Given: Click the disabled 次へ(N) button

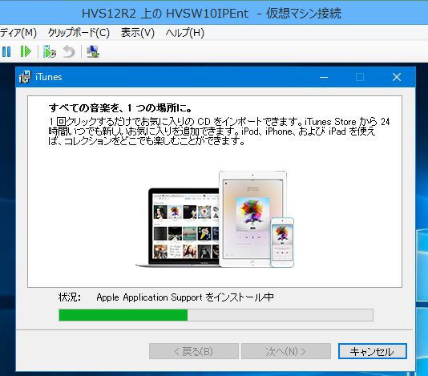Looking at the screenshot, I should (286, 351).
